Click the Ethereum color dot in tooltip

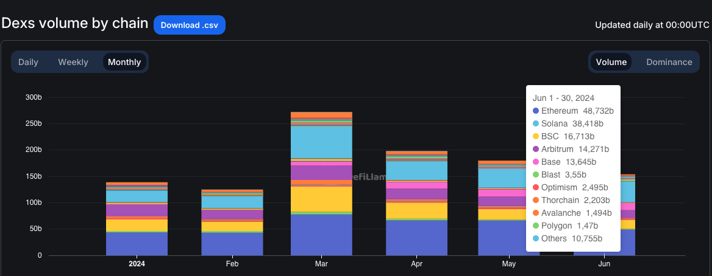pyautogui.click(x=536, y=111)
